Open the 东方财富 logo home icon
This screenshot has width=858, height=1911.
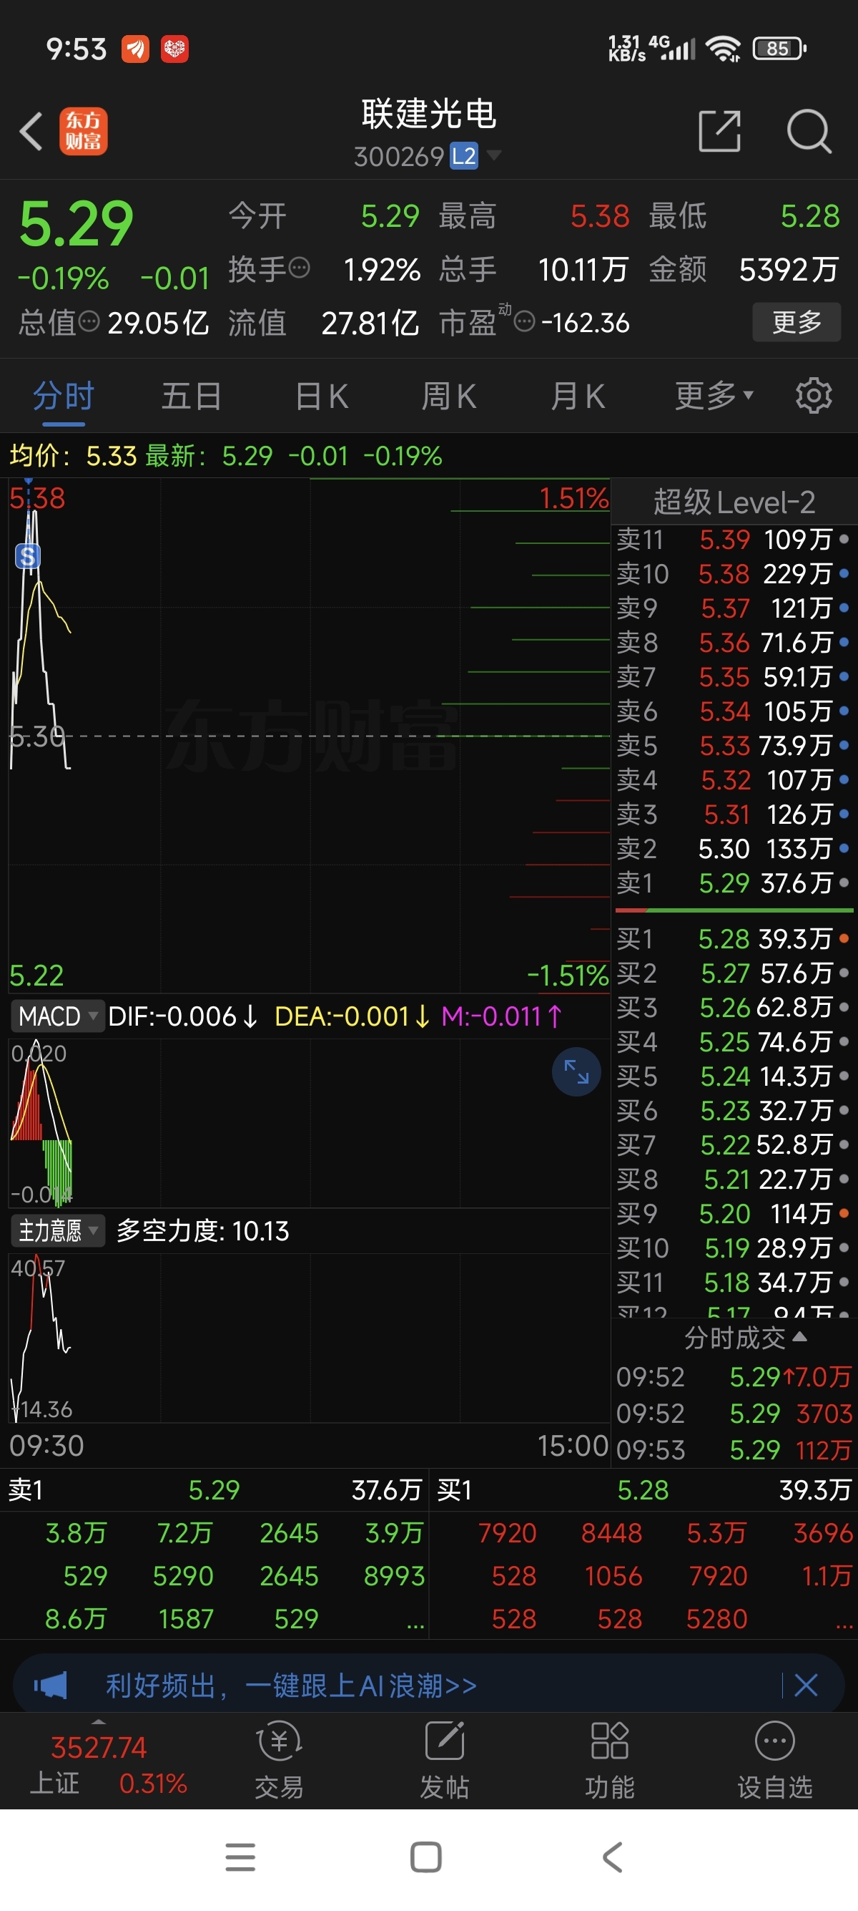point(83,131)
